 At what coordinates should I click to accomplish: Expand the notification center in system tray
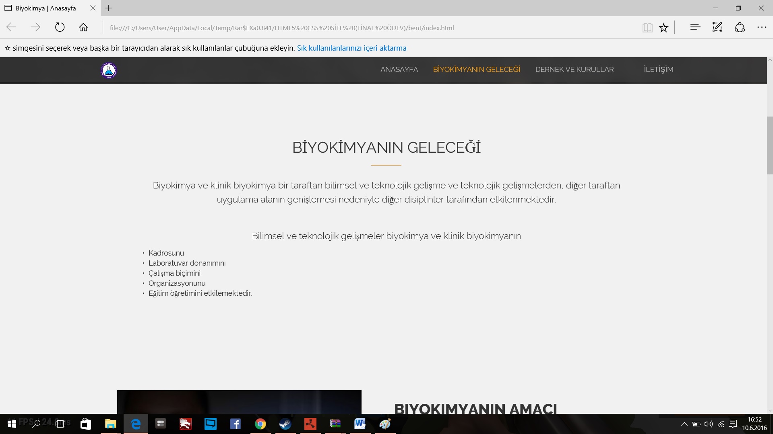(732, 424)
